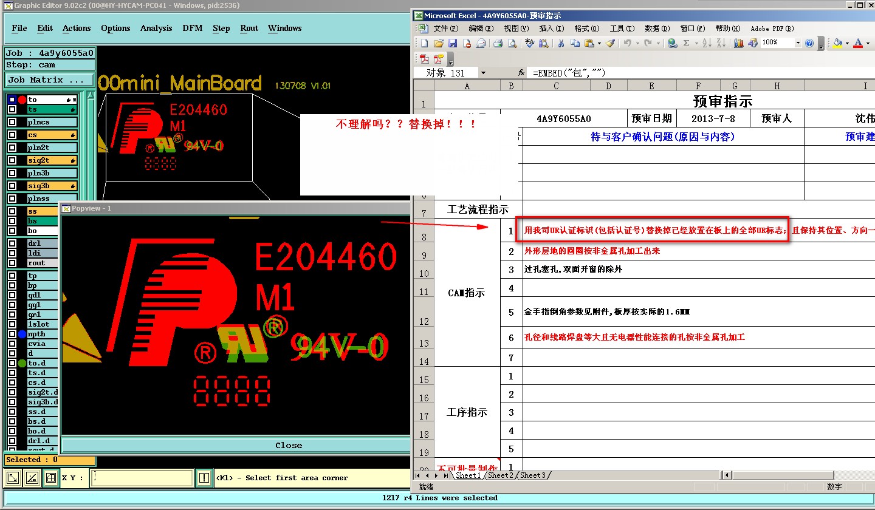Click the Excel Help question mark icon

coord(809,43)
